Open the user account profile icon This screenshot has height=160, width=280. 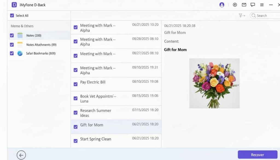222,5
